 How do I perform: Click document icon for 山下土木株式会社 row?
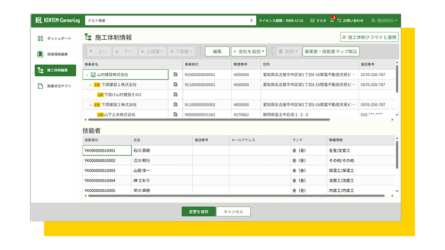coord(175,115)
